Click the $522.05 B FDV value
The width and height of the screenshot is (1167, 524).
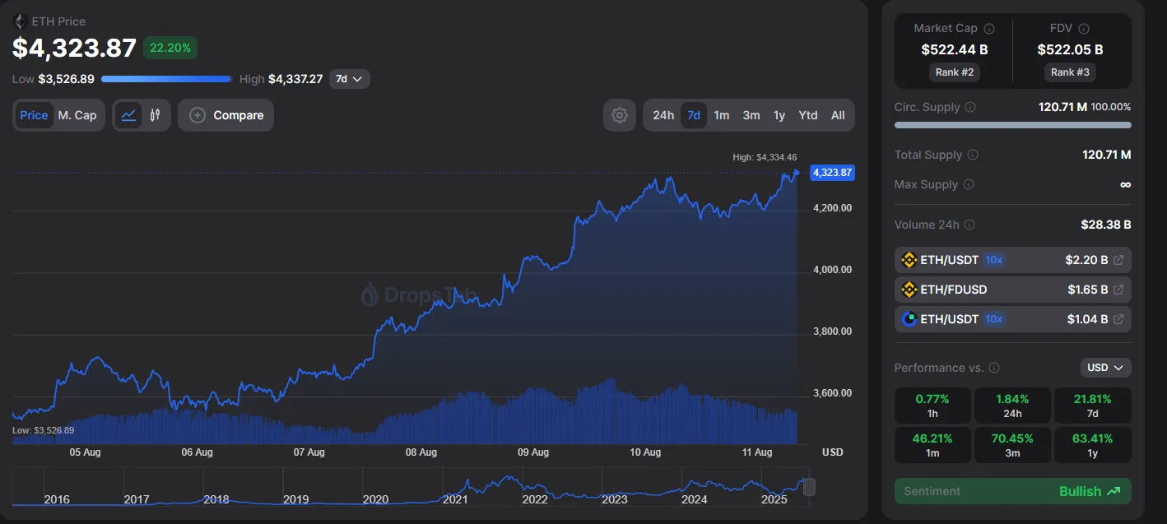click(x=1070, y=49)
